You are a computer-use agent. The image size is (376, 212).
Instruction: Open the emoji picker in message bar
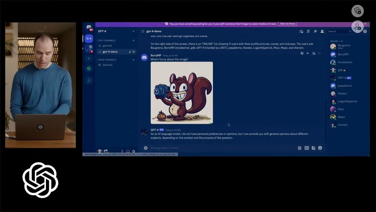320,148
